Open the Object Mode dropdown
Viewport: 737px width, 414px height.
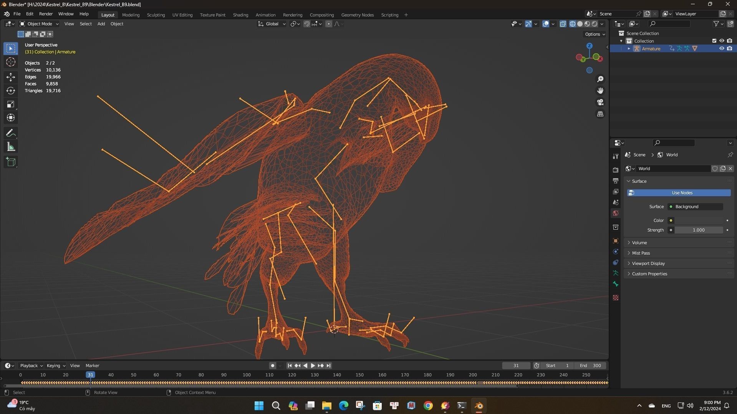coord(39,24)
